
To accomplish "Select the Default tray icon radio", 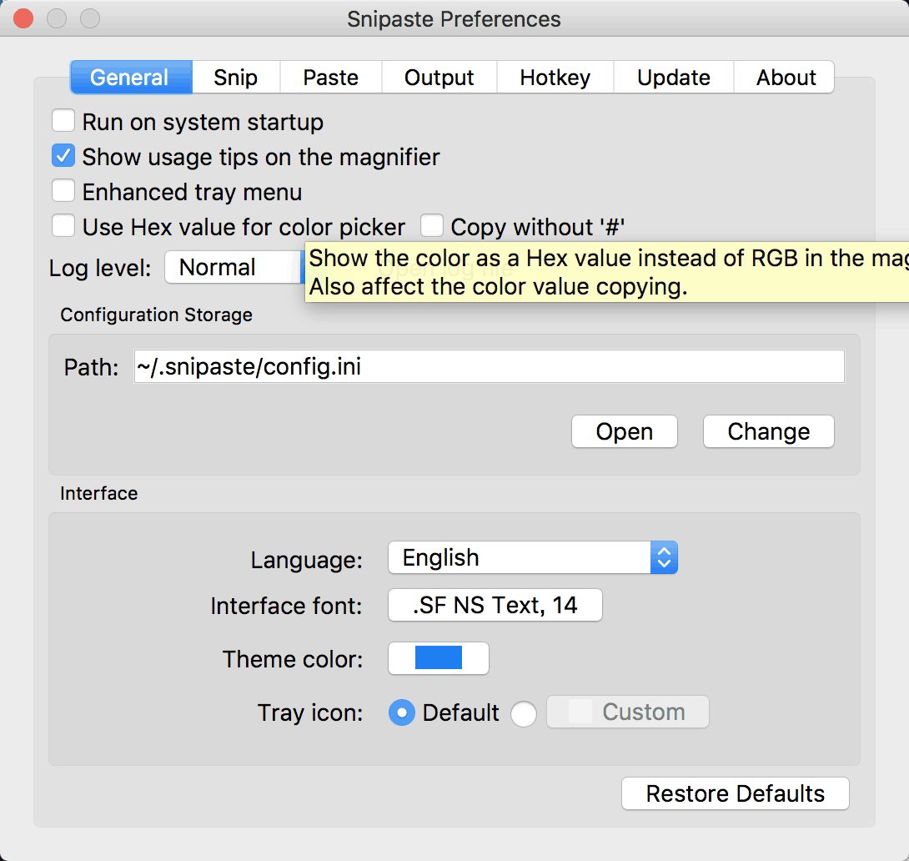I will [402, 712].
